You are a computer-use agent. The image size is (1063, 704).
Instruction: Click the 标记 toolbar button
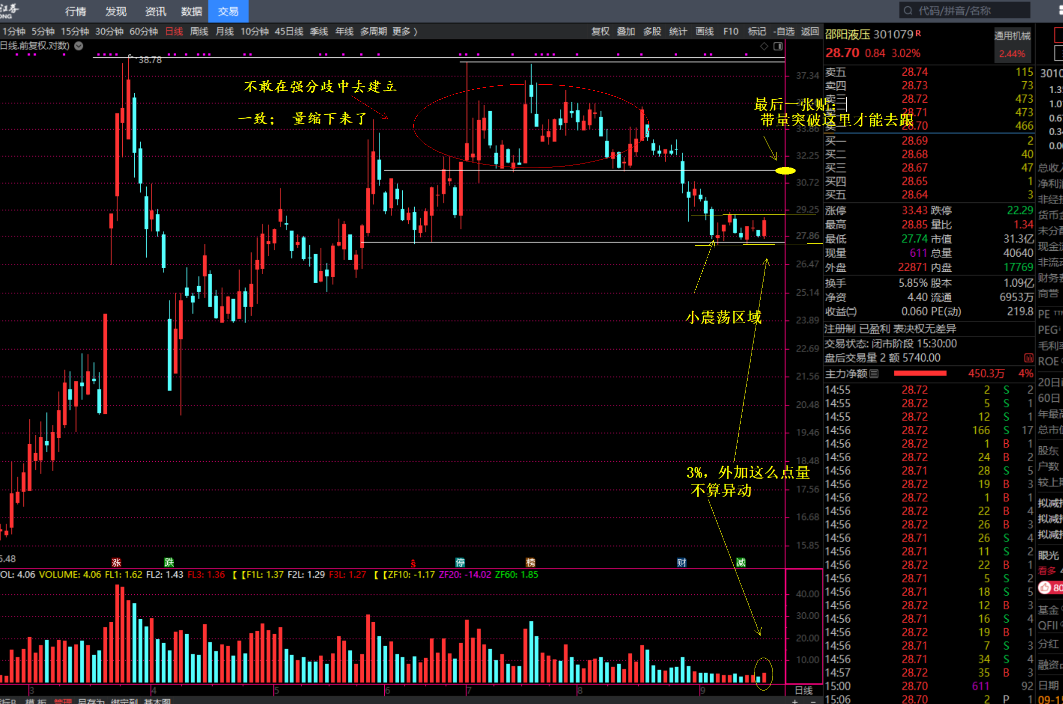point(757,31)
